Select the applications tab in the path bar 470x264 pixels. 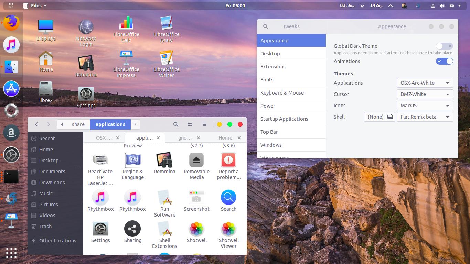point(110,124)
